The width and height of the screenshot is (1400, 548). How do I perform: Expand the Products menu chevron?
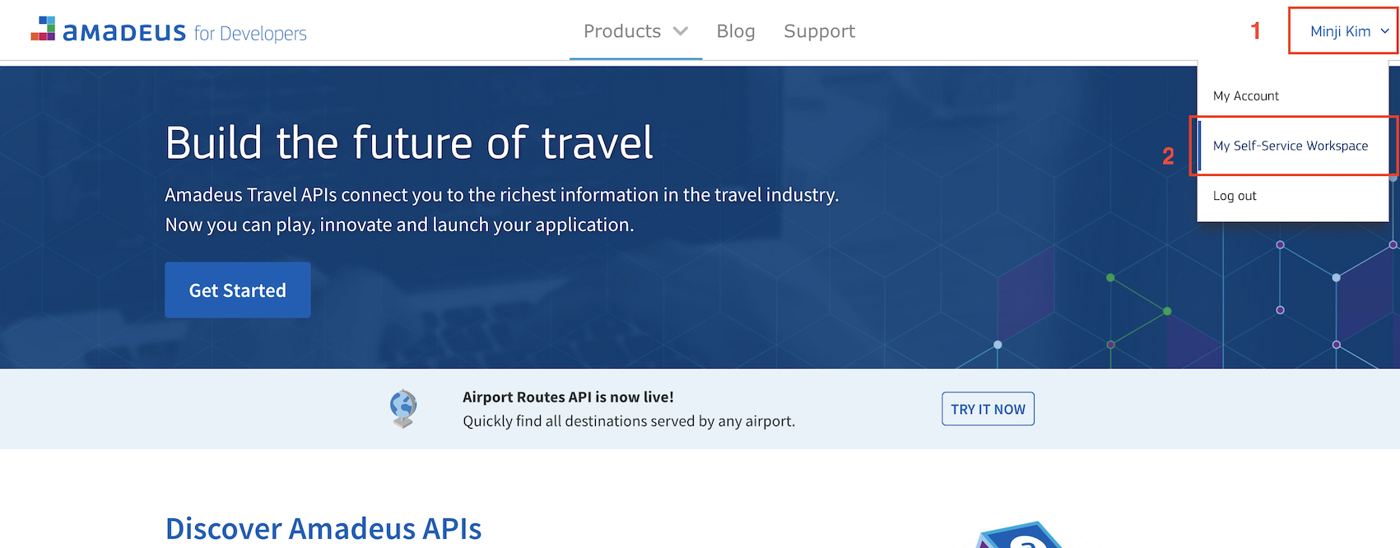[x=681, y=31]
